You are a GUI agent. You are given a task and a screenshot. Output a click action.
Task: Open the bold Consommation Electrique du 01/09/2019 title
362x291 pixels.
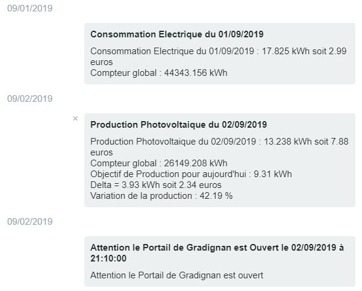176,34
